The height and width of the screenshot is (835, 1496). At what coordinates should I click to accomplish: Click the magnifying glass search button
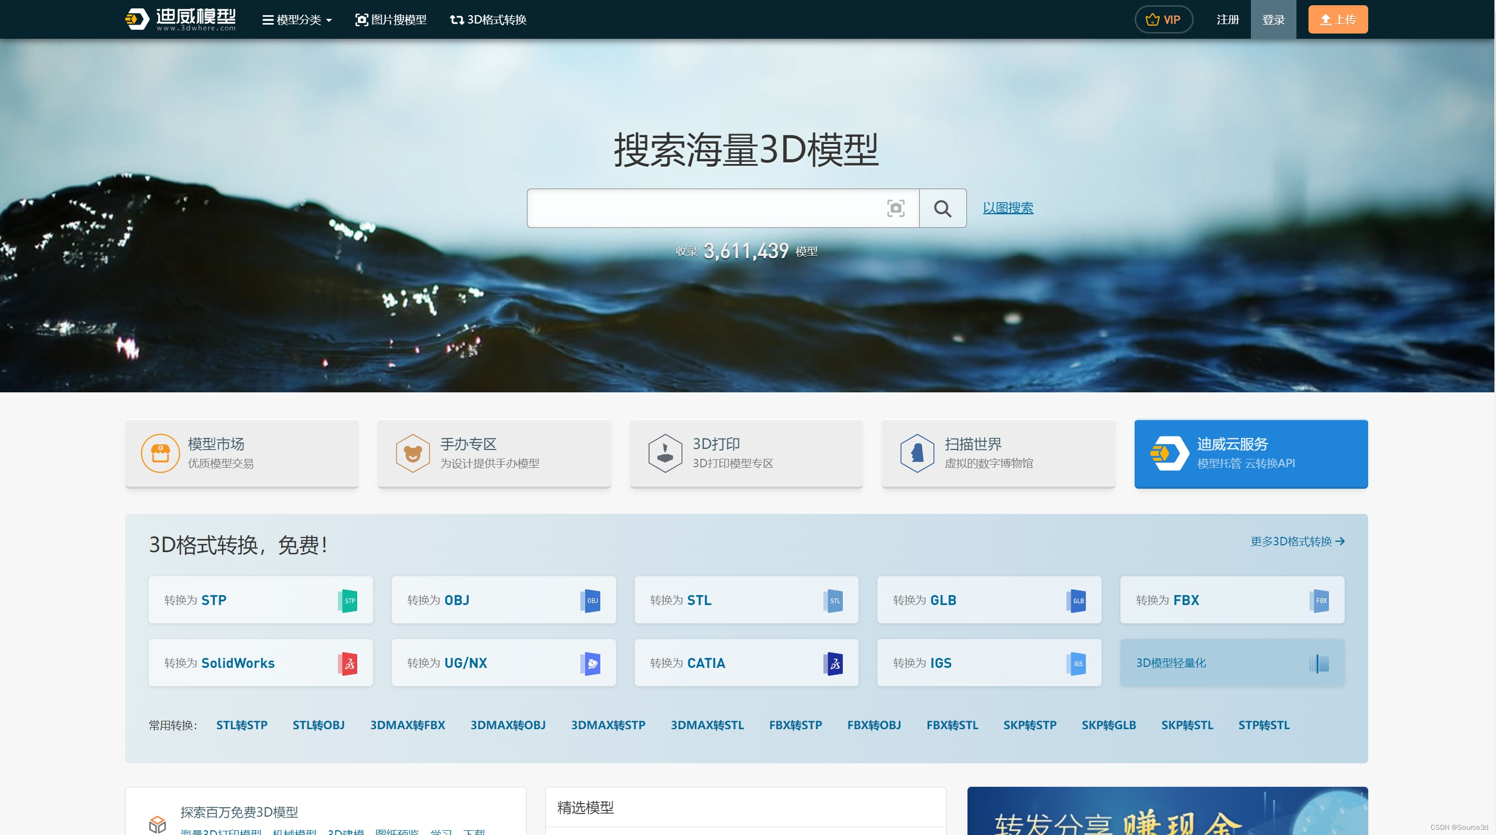click(942, 208)
